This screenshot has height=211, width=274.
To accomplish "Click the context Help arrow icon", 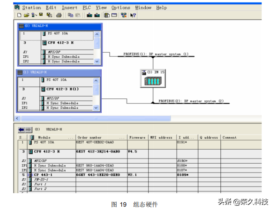I will 133,15.
